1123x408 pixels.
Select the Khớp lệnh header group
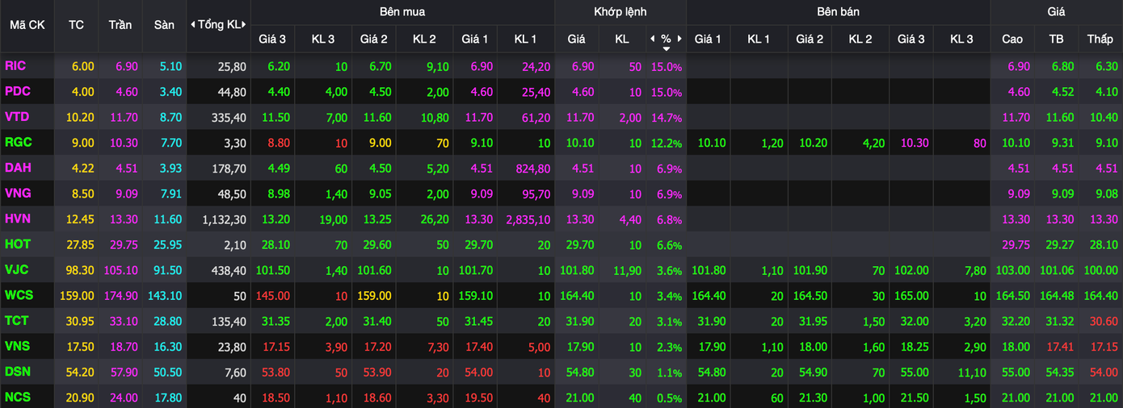coord(620,12)
